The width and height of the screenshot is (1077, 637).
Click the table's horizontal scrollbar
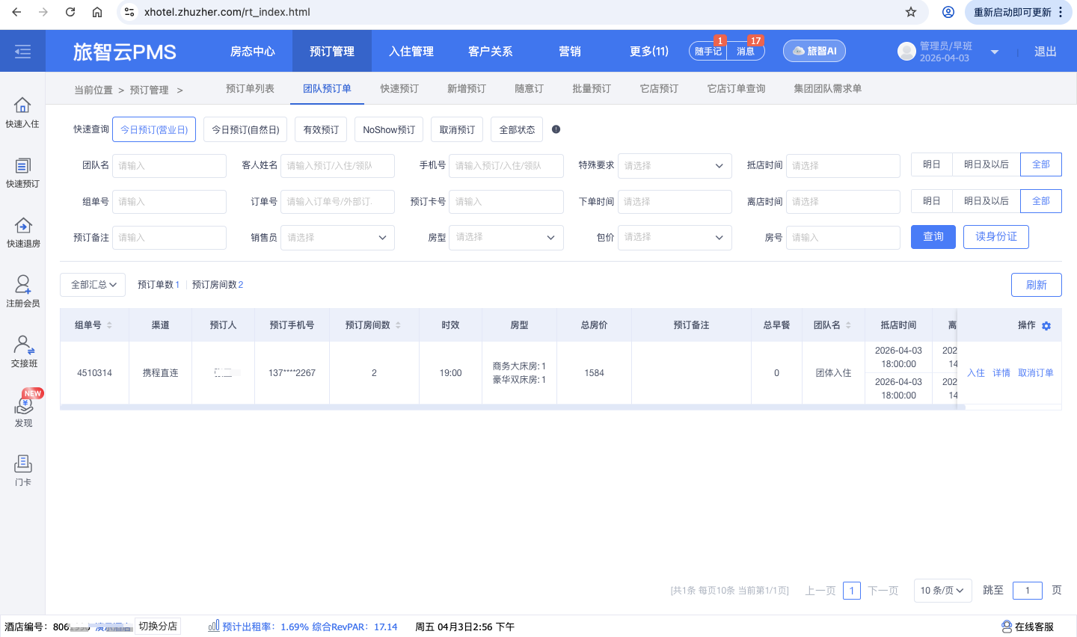click(x=512, y=407)
